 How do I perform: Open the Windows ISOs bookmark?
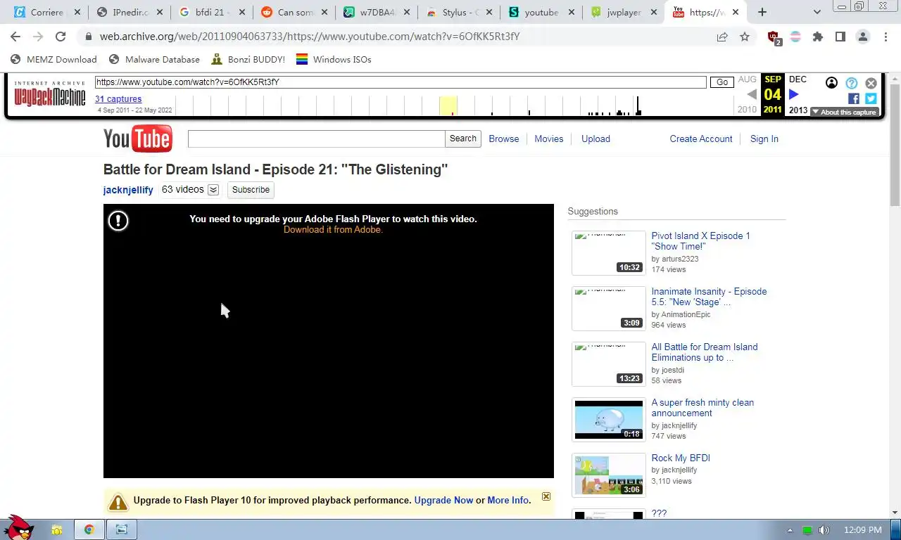334,59
